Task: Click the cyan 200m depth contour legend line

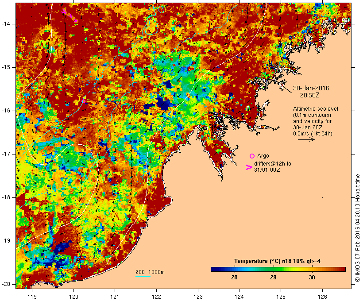Action: [x=143, y=276]
